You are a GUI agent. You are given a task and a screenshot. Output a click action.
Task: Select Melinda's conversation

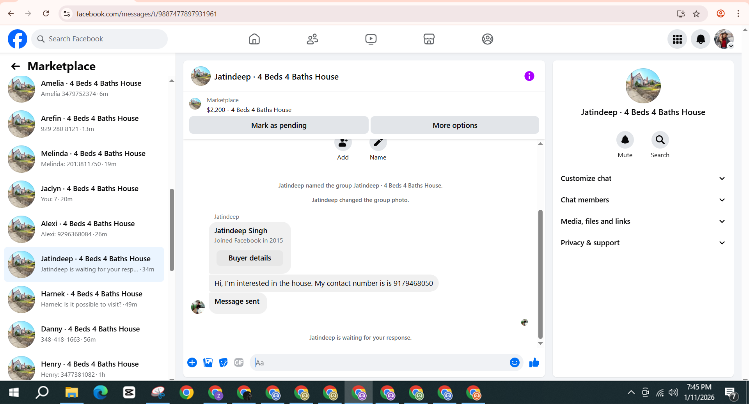tap(84, 159)
